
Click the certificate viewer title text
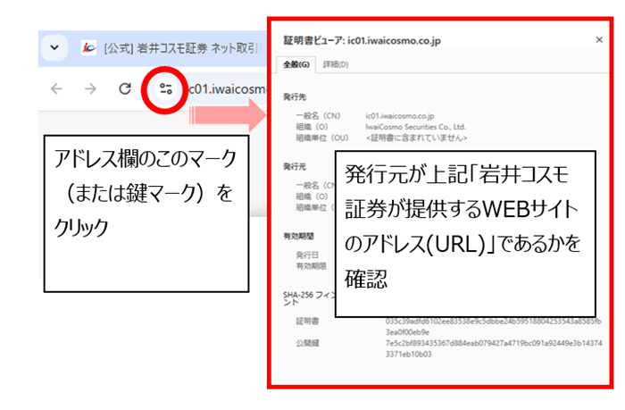tap(362, 41)
